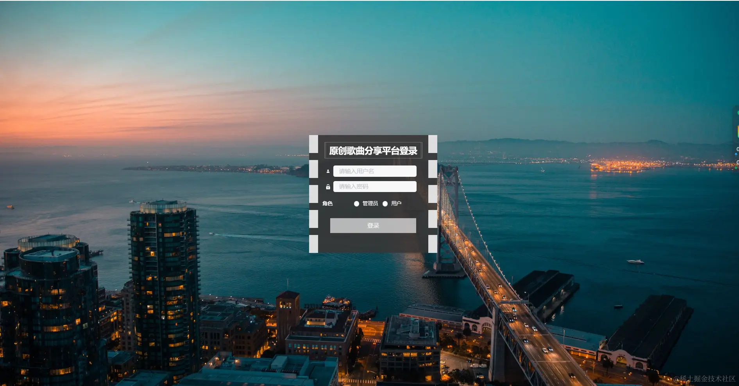Click the 登录 button
Viewport: 739px width, 386px height.
tap(373, 226)
